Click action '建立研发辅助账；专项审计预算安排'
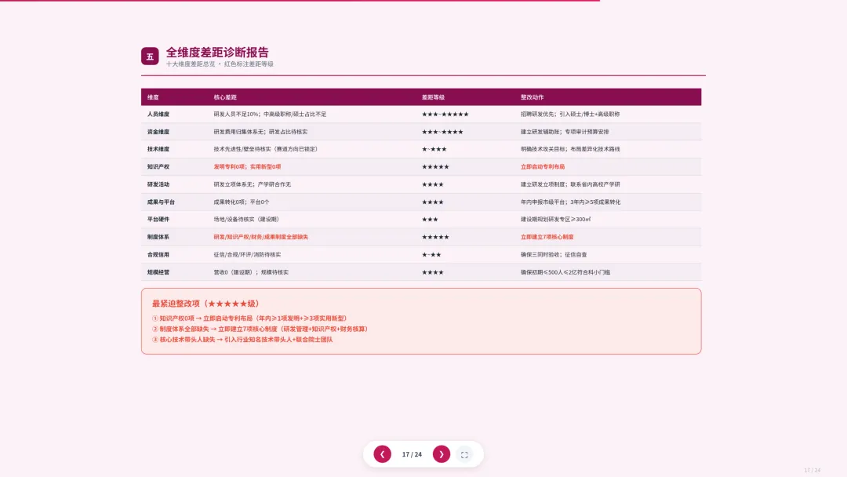 [565, 132]
